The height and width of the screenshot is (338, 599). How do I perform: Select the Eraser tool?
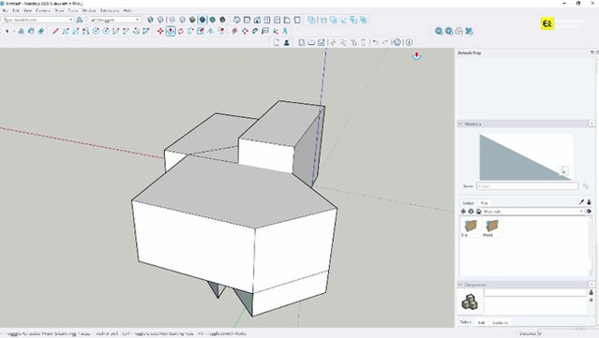coord(41,31)
